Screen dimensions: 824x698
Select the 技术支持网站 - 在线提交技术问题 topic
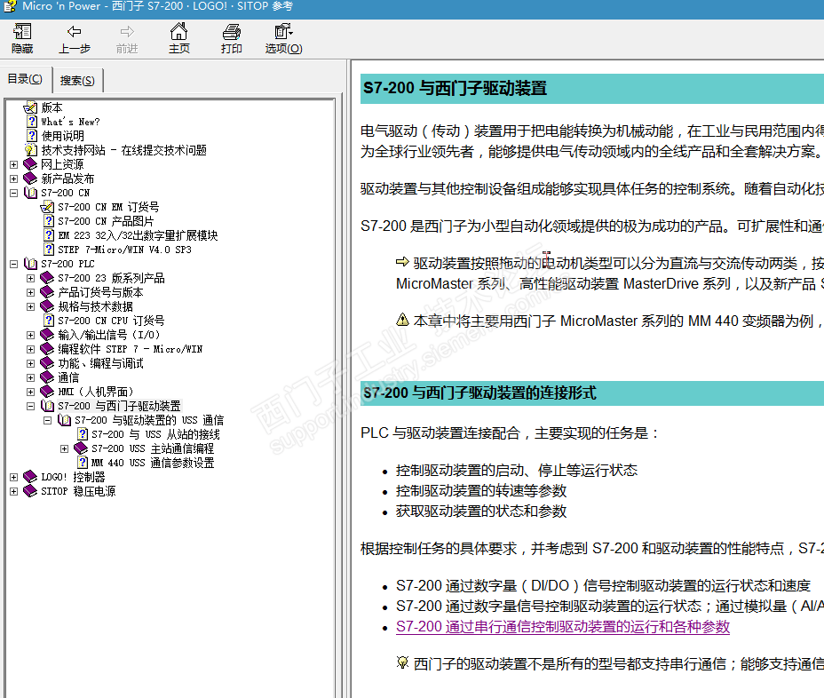click(x=123, y=150)
